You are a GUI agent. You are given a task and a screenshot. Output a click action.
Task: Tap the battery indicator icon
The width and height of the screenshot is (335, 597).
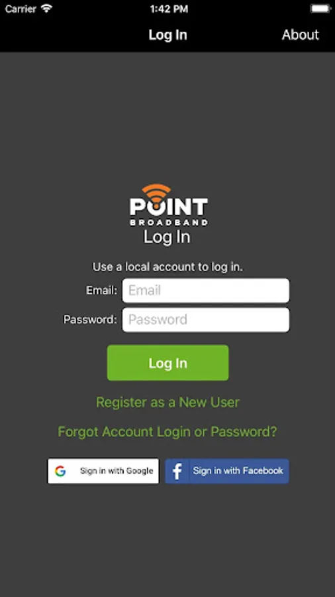pos(320,9)
